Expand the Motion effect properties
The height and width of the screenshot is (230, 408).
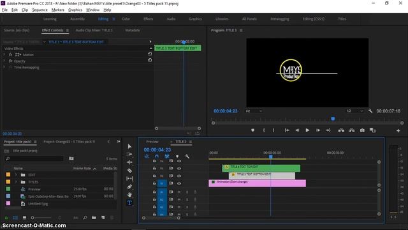pyautogui.click(x=4, y=54)
